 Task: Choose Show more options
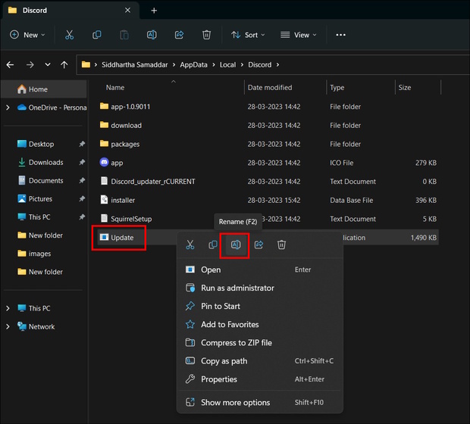pyautogui.click(x=259, y=403)
